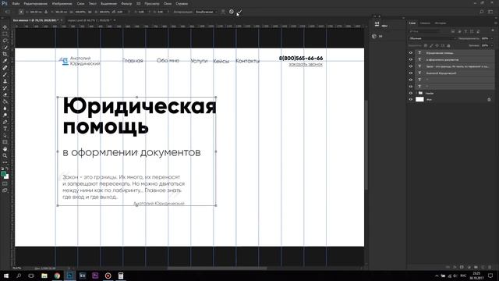Open the Windows Start menu
Screen dimensions: 499x281
(x=6, y=276)
